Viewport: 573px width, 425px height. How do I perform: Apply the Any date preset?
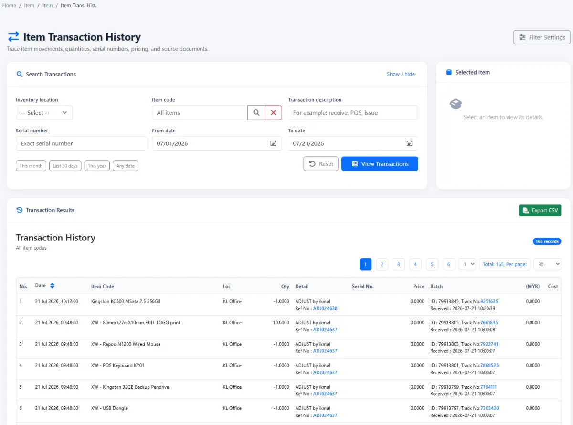(126, 166)
